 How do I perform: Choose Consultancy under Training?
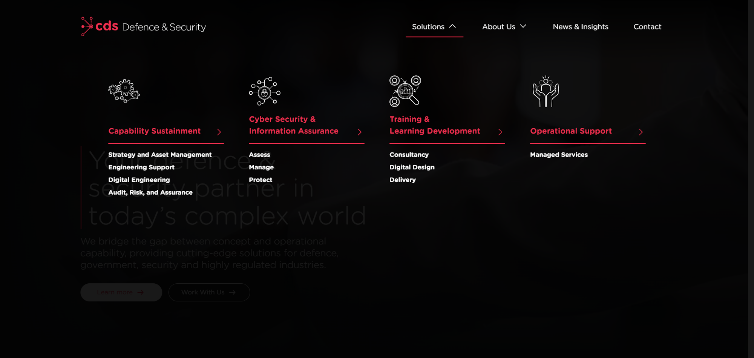(409, 155)
